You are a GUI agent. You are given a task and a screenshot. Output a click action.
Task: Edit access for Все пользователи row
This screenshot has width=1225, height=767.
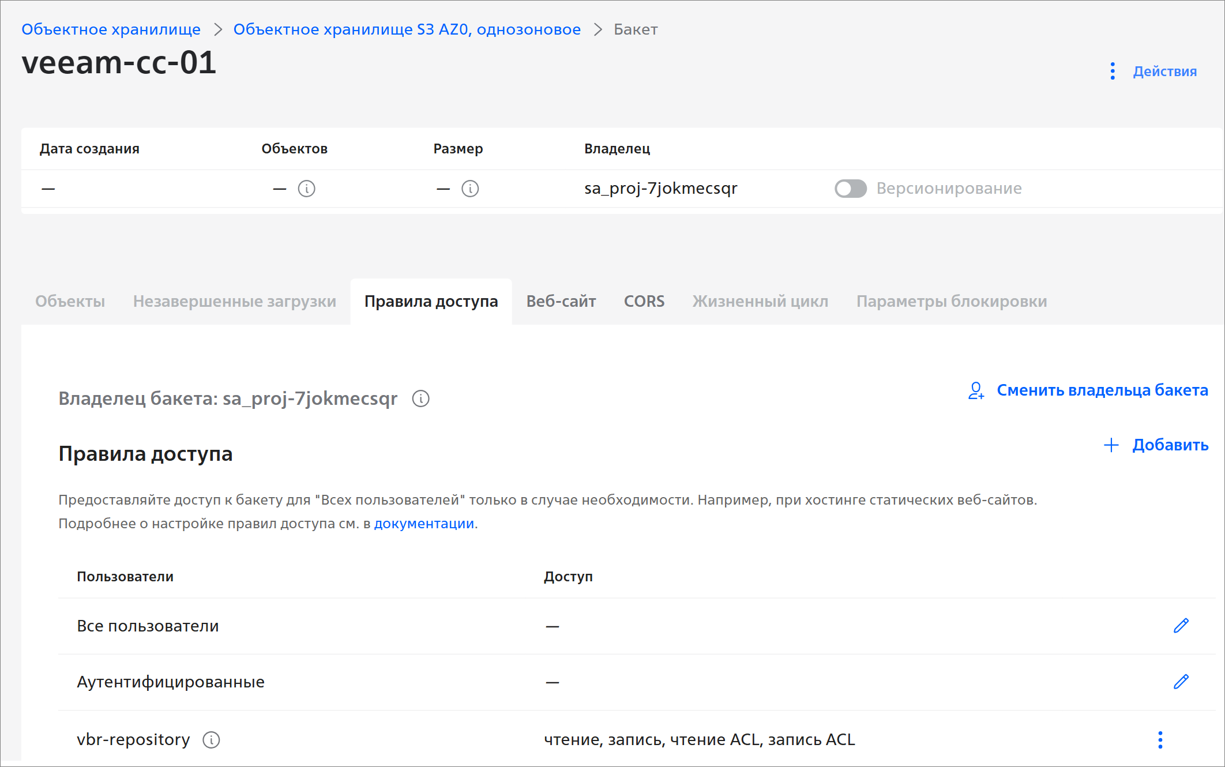point(1181,626)
